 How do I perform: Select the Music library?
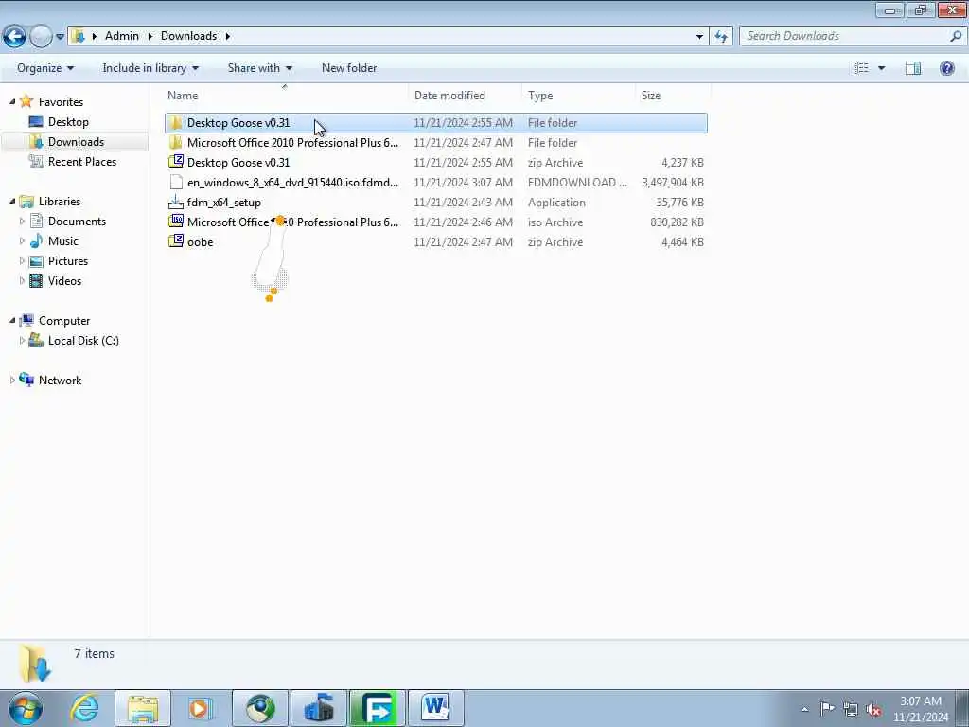coord(62,241)
